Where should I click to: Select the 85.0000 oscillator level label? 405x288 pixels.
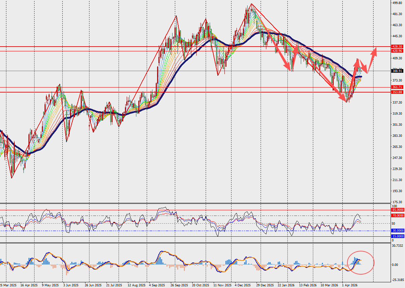398,210
